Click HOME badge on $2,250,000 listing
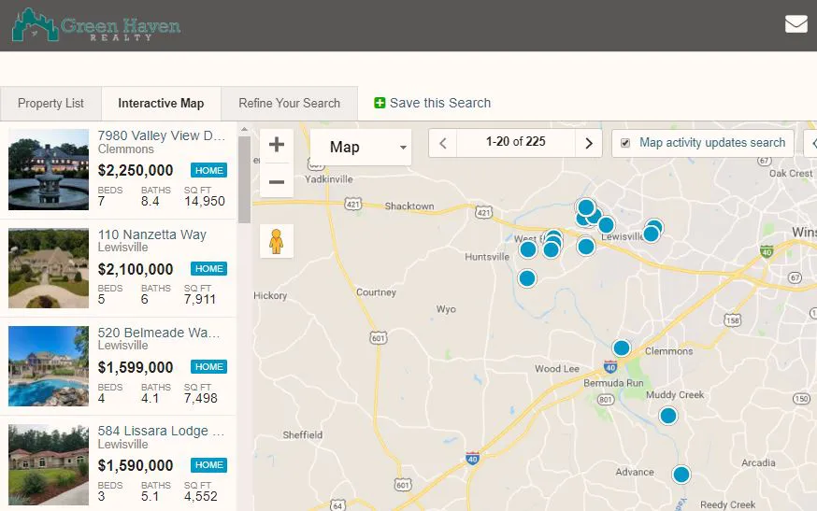Viewport: 817px width, 511px height. [x=209, y=170]
